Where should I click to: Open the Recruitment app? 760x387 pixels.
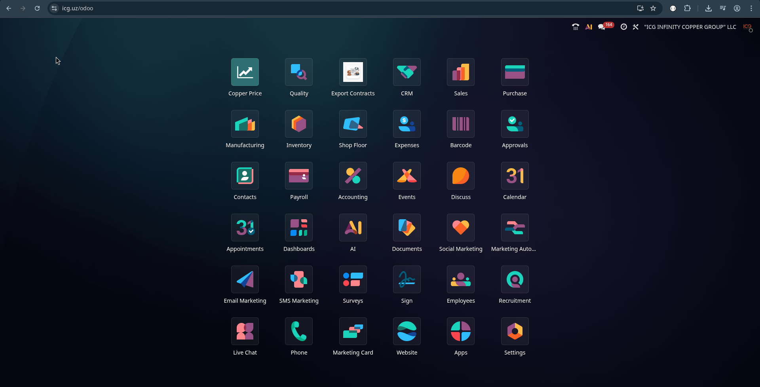515,279
